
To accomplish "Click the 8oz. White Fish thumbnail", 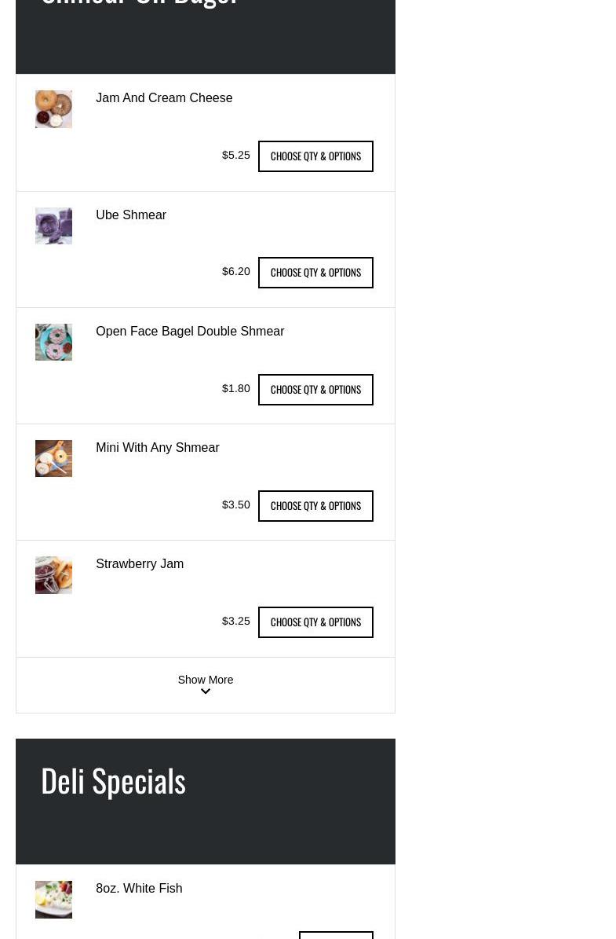I will pos(53,899).
